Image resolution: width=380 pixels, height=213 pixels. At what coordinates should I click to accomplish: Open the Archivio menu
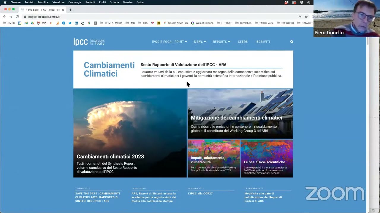coord(29,2)
